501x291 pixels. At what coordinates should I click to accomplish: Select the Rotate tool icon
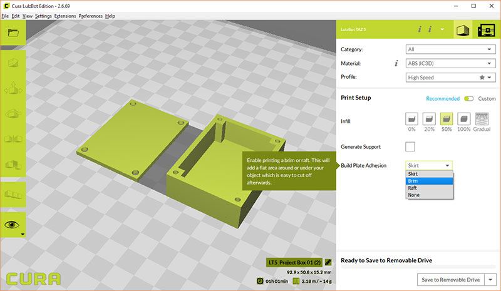coord(13,113)
